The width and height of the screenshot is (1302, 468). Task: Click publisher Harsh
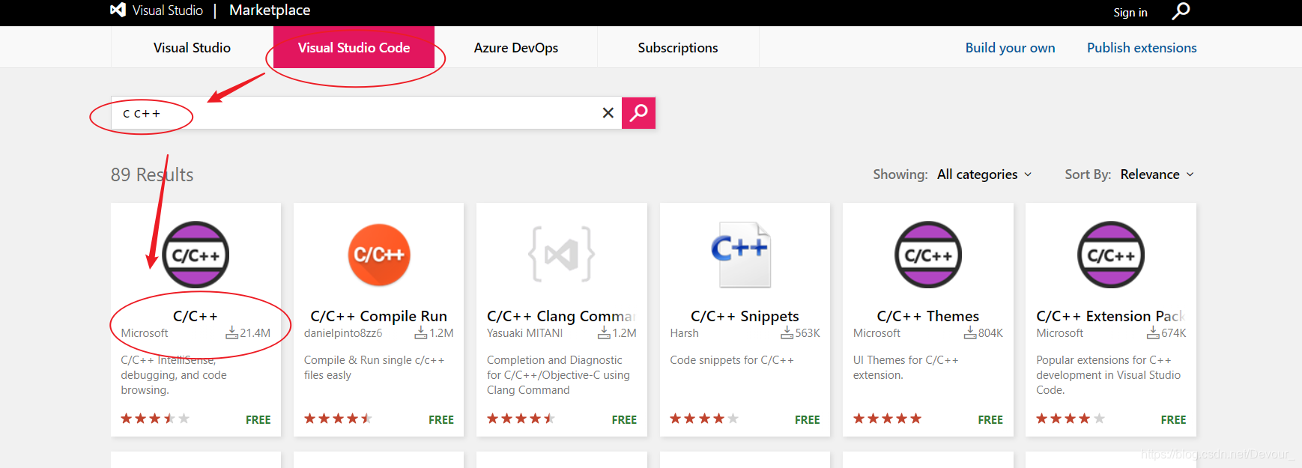(x=684, y=332)
